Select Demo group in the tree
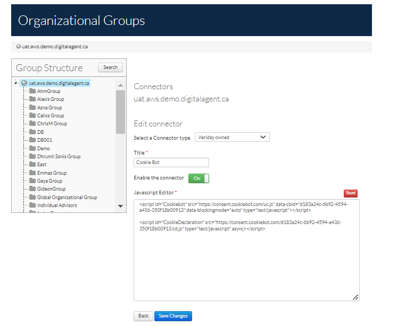This screenshot has height=326, width=414. pyautogui.click(x=43, y=148)
